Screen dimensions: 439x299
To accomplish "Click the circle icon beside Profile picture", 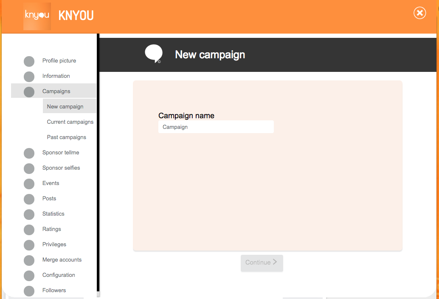I will click(x=29, y=61).
